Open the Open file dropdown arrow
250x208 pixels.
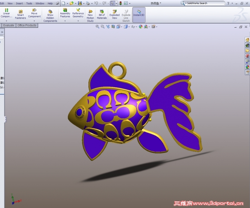point(76,3)
